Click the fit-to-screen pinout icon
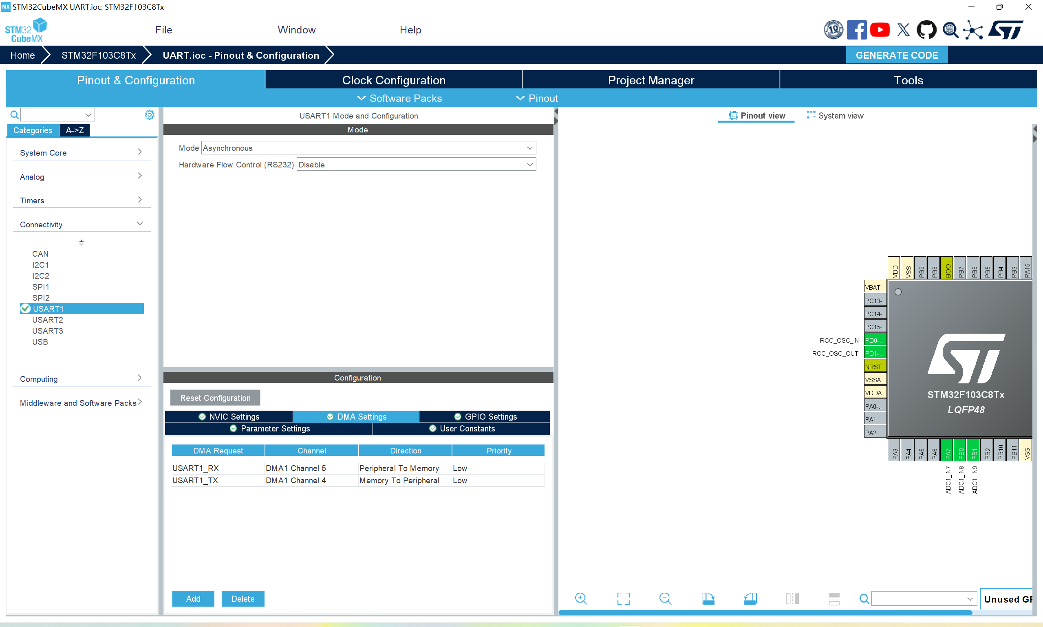The width and height of the screenshot is (1043, 627). pyautogui.click(x=623, y=598)
